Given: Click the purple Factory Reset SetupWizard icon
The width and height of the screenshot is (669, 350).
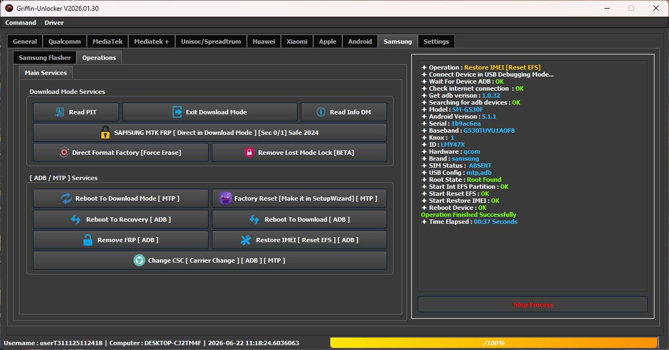Looking at the screenshot, I should tap(225, 198).
